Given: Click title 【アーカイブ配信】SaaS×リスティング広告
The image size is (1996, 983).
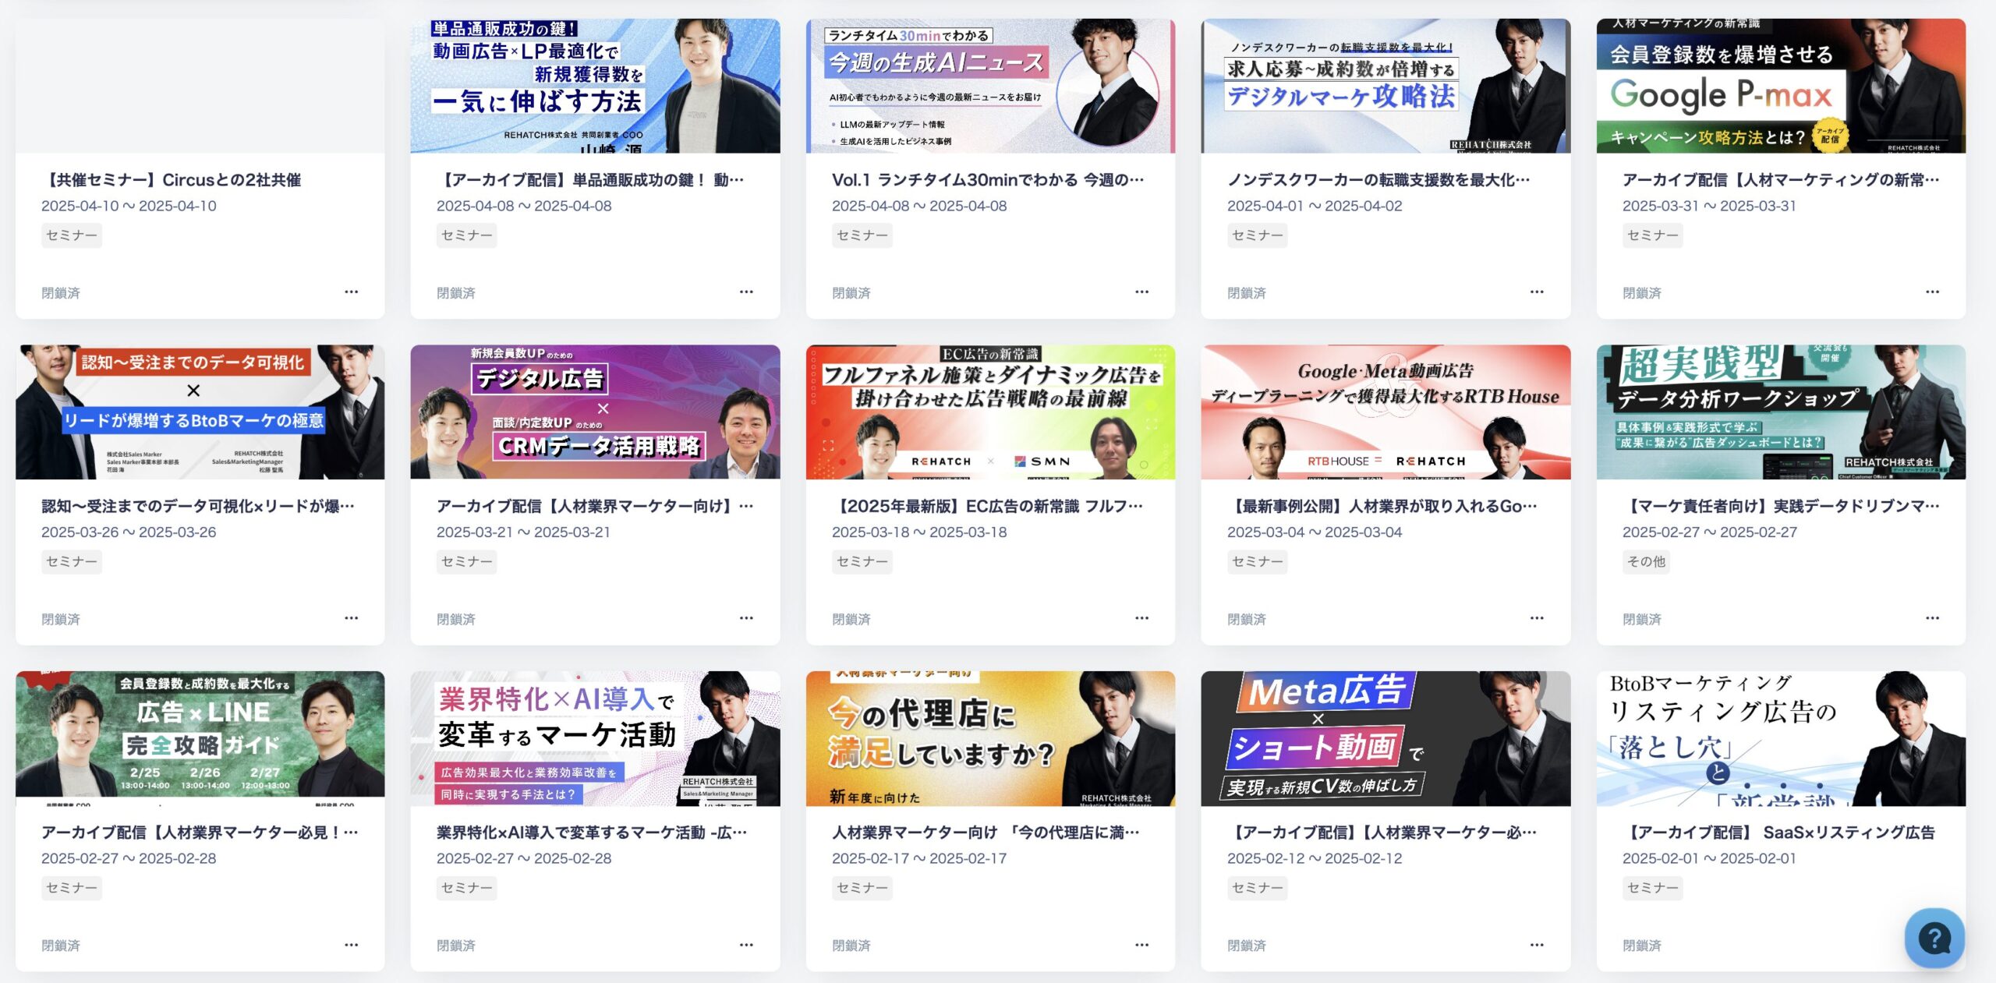Looking at the screenshot, I should coord(1778,833).
